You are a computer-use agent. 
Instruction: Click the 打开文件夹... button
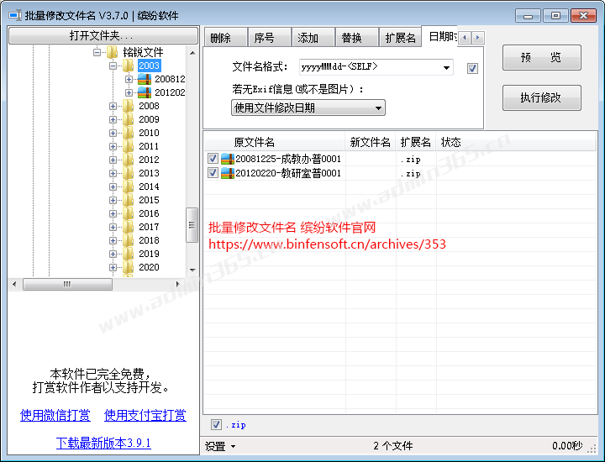103,35
